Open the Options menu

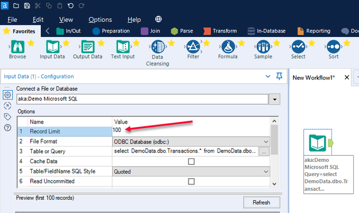[x=100, y=20]
